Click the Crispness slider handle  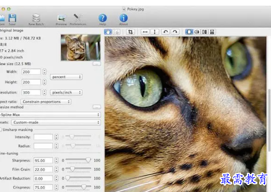click(x=84, y=187)
